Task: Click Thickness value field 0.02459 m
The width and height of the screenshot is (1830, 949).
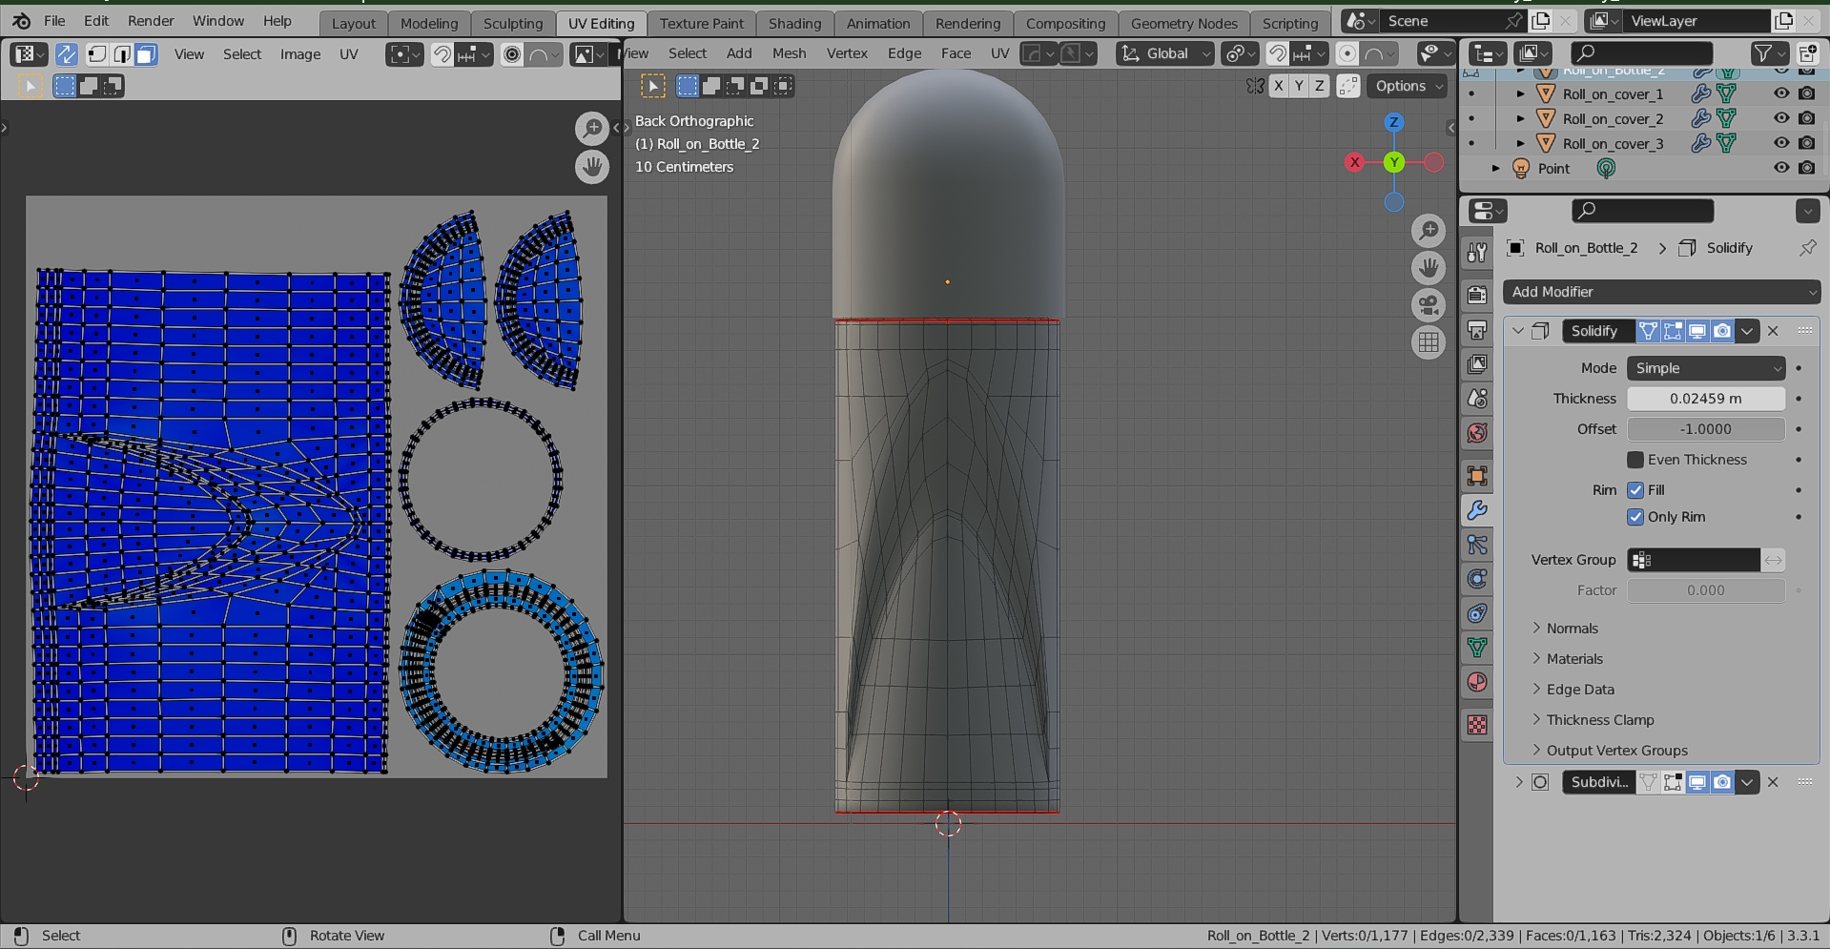Action: (x=1706, y=399)
